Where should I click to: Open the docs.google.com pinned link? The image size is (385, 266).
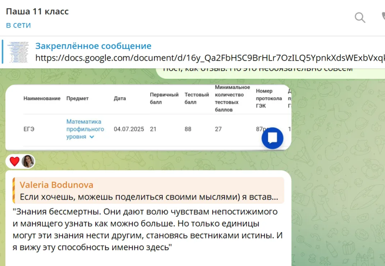[210, 58]
